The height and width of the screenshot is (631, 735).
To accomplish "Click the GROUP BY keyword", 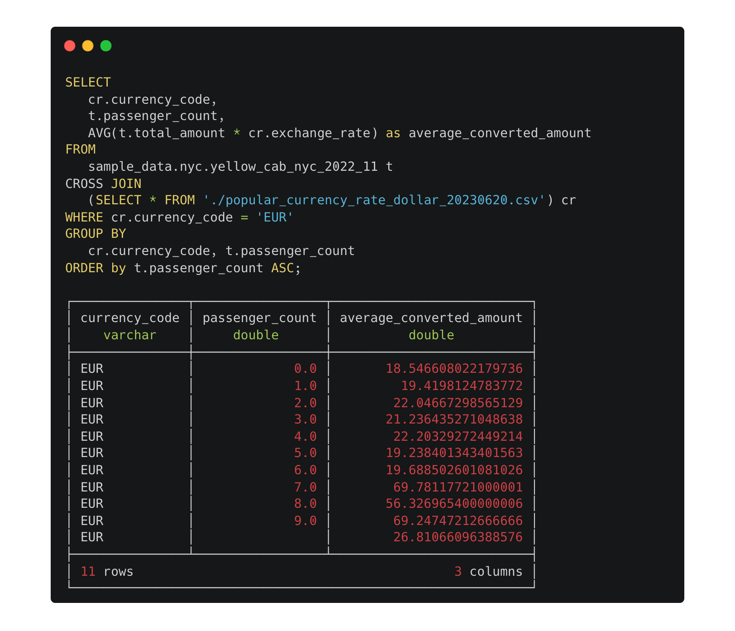I will click(95, 234).
